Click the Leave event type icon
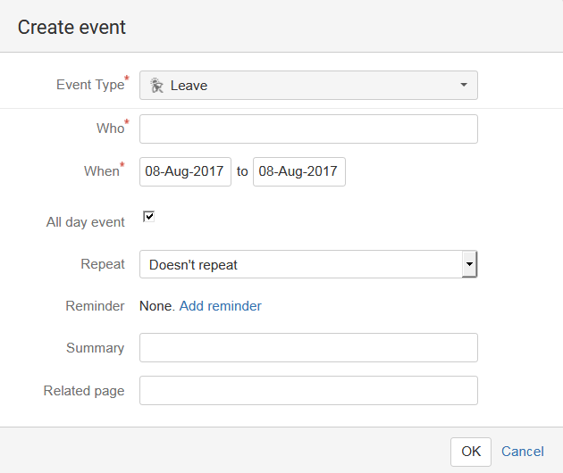This screenshot has width=563, height=473. click(x=156, y=86)
